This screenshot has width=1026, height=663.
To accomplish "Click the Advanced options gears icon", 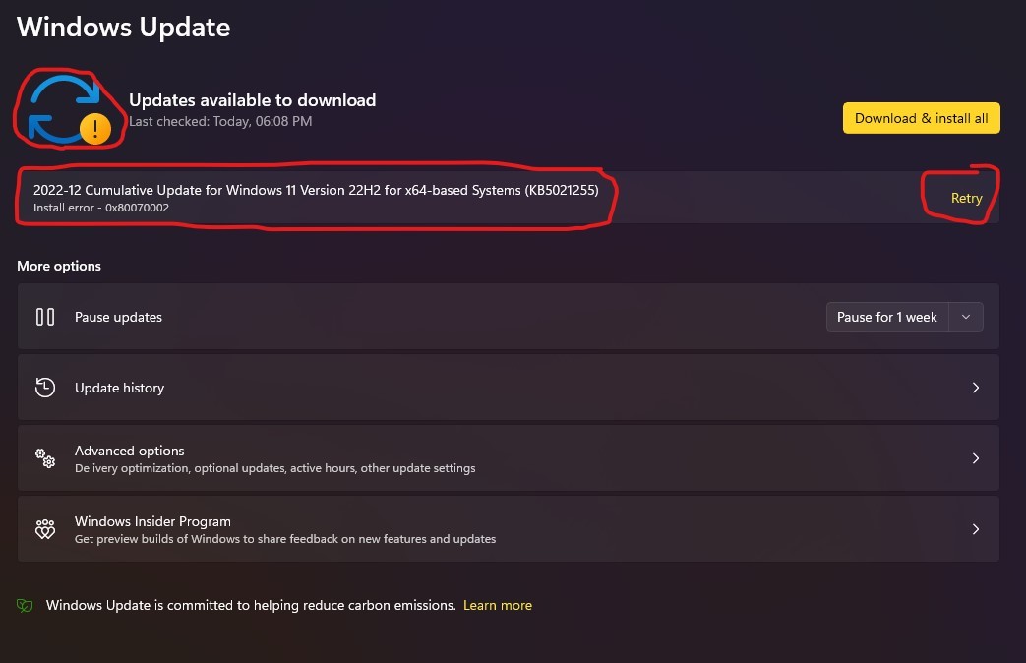I will pyautogui.click(x=45, y=458).
